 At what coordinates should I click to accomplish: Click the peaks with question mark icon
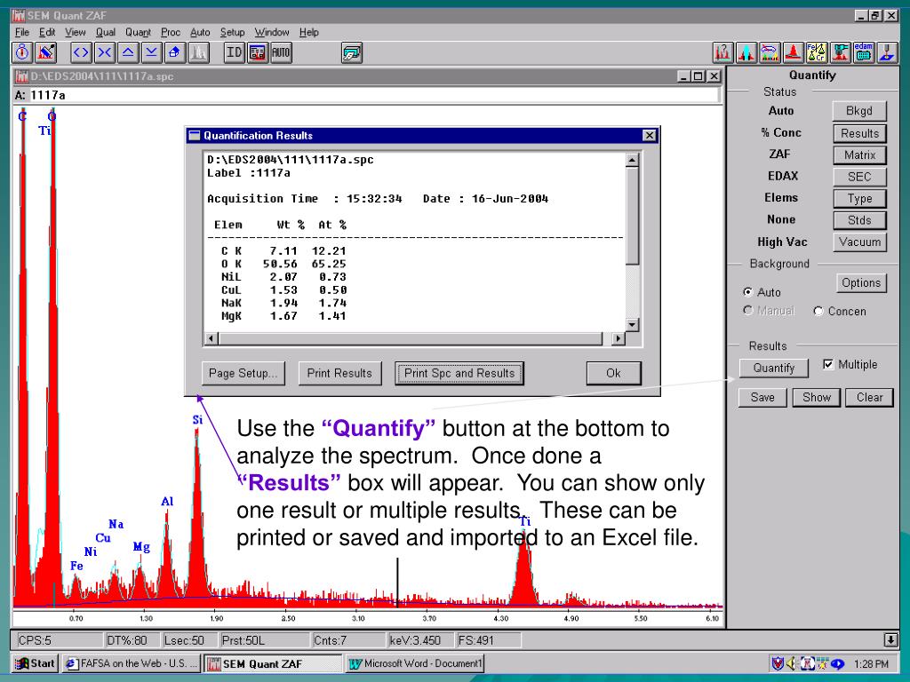coord(723,52)
